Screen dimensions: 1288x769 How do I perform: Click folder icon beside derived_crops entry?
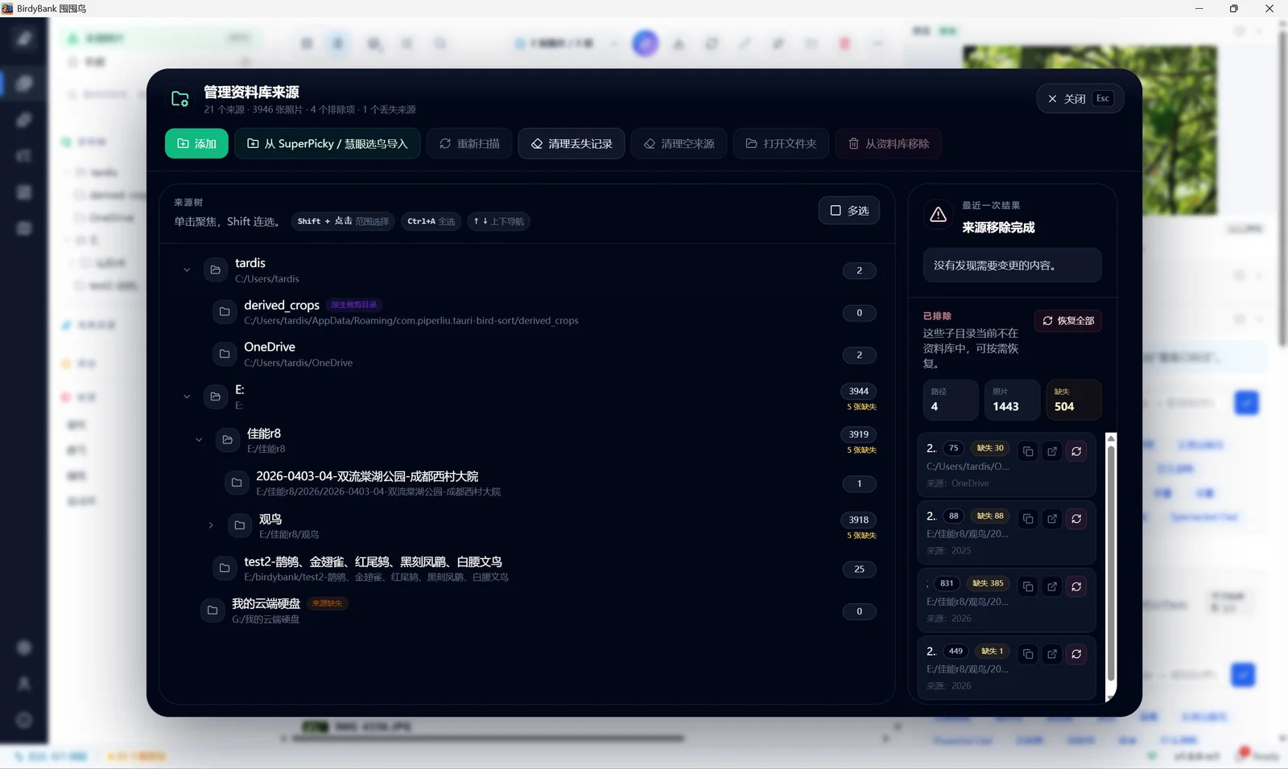pos(225,312)
